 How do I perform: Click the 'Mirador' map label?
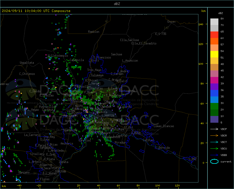(x=120, y=142)
